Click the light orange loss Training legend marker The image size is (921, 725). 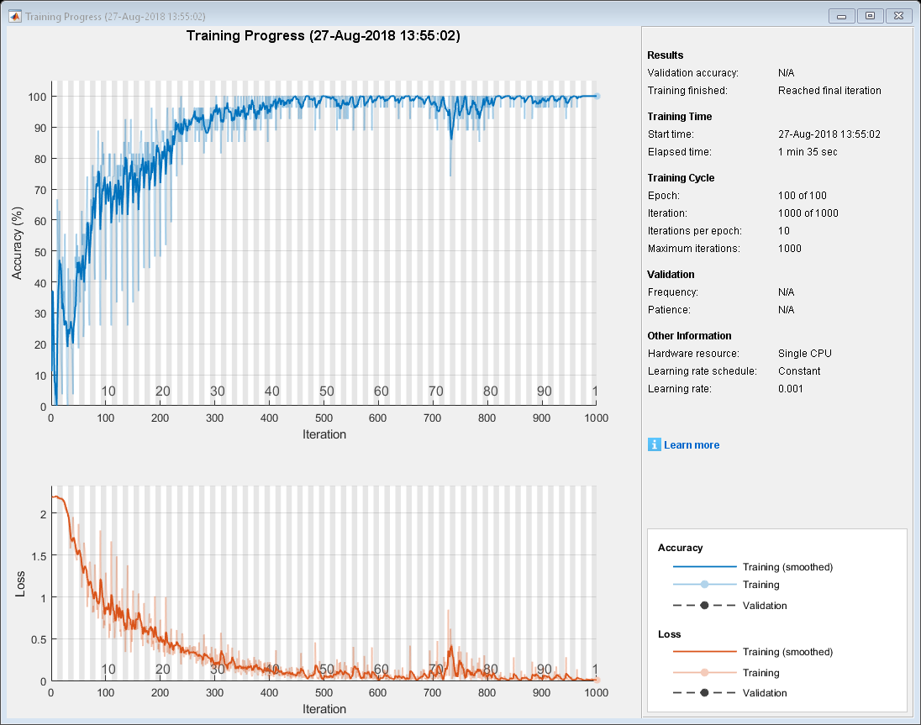pos(704,672)
